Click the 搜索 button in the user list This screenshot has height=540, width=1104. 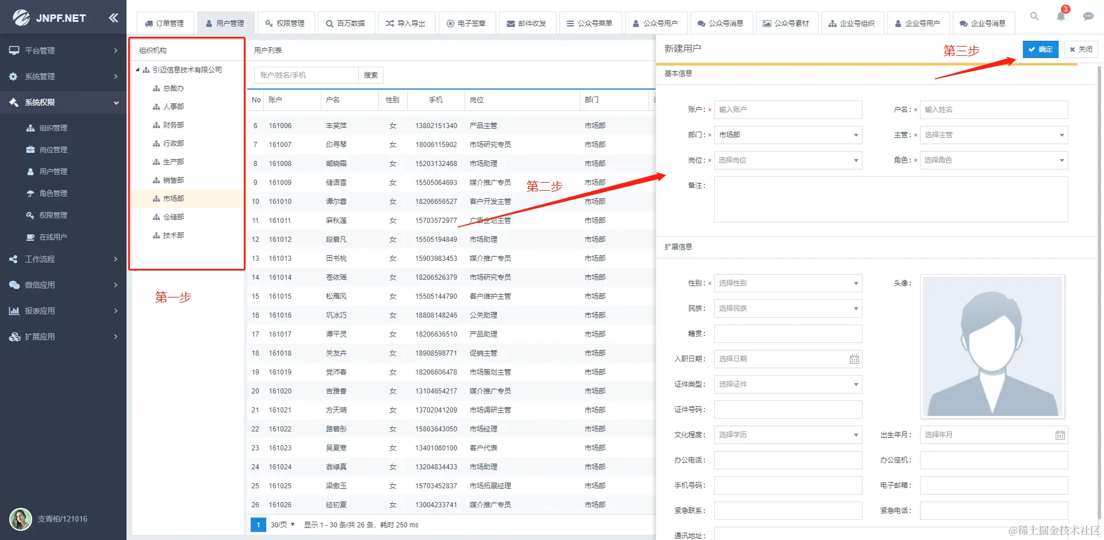pyautogui.click(x=370, y=75)
